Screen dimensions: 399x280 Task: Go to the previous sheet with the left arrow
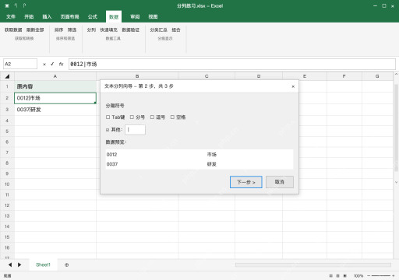(10, 264)
